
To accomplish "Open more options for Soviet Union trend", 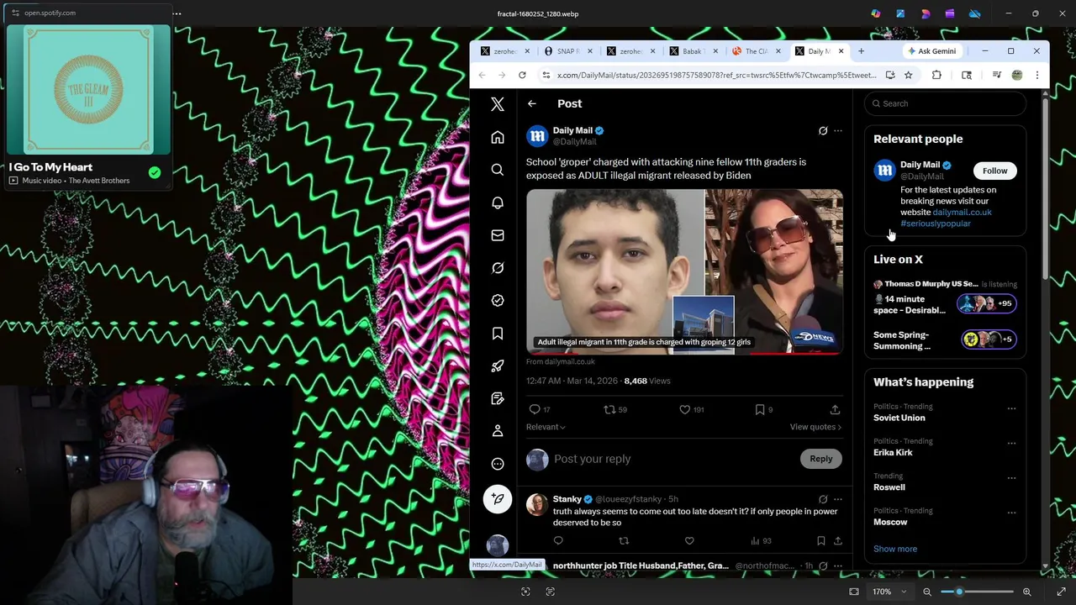I will click(x=1011, y=409).
